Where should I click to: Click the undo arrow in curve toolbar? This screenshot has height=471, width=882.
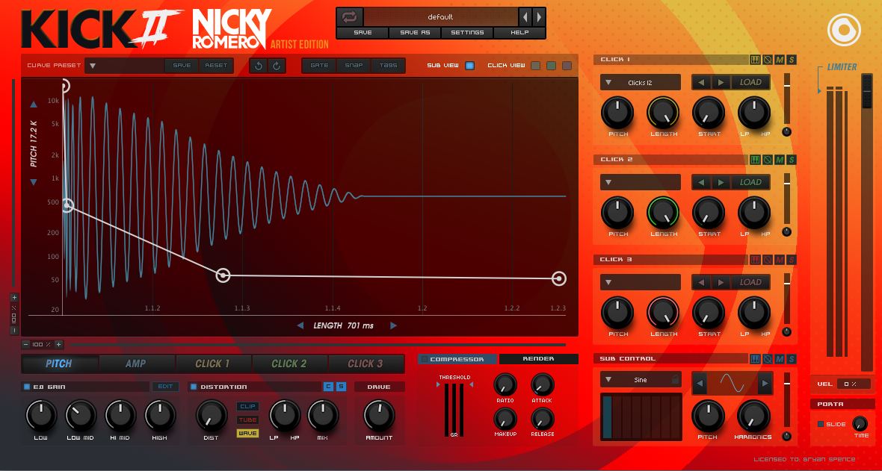point(259,65)
